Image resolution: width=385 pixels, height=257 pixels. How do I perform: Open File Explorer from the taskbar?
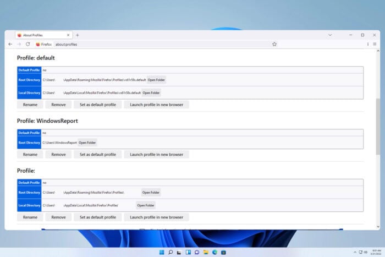pos(206,253)
